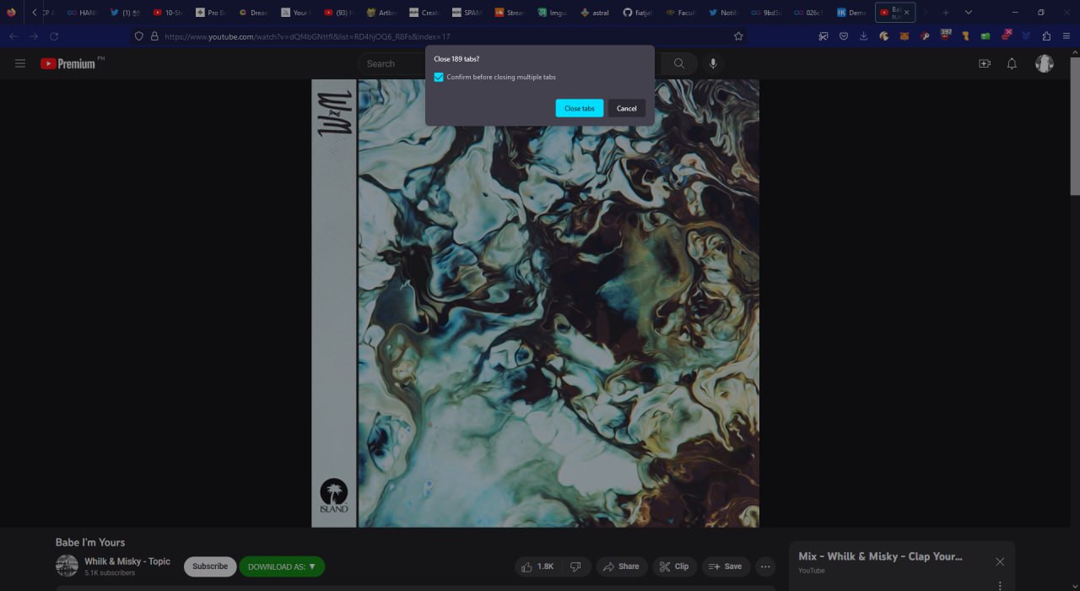Open the list all tabs dropdown

coord(968,13)
